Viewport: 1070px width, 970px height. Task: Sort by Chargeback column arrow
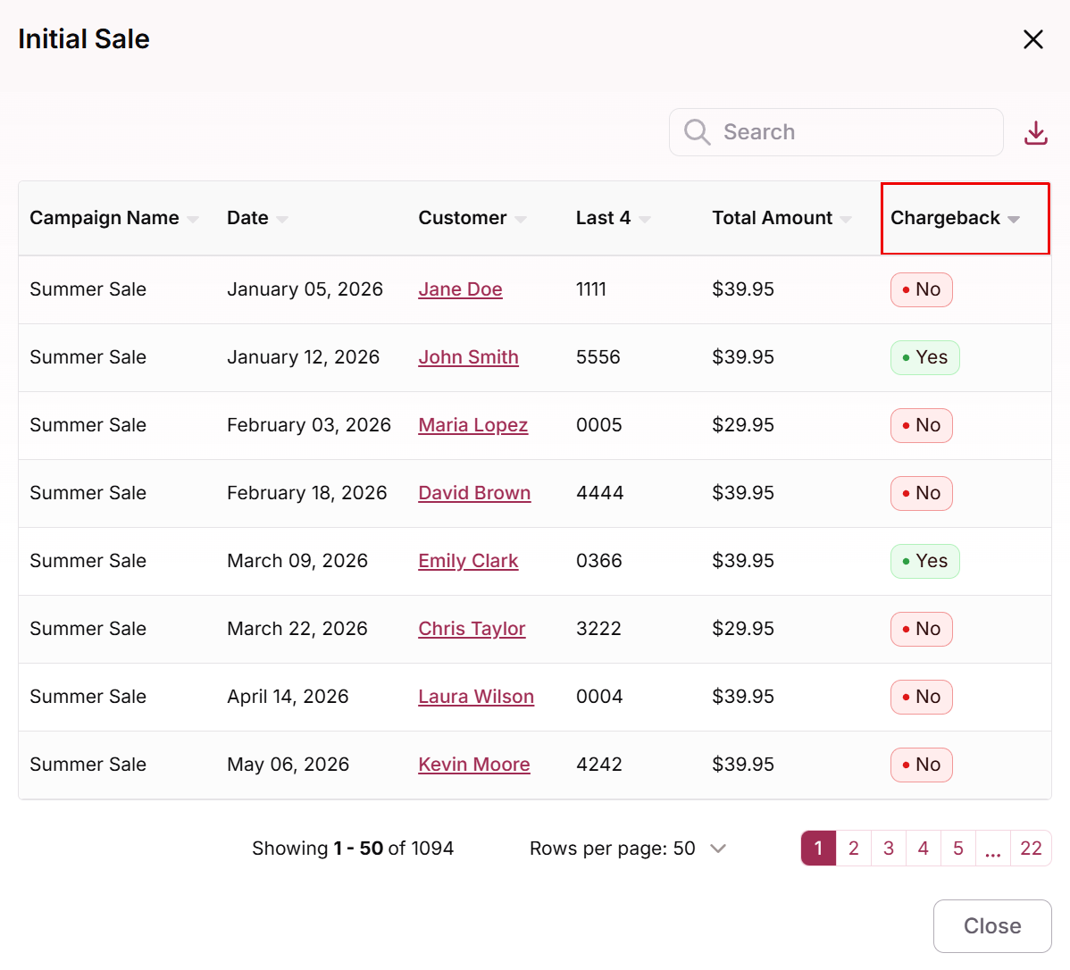click(x=1014, y=219)
